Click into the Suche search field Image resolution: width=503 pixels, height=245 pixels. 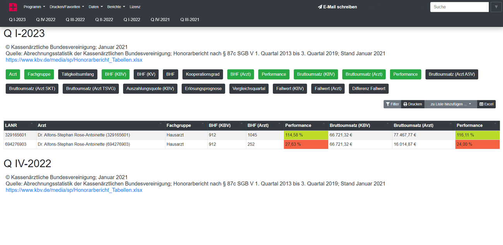tap(459, 7)
